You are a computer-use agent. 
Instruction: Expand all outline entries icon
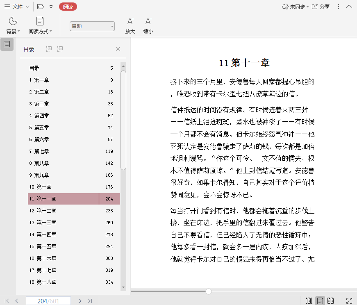(x=49, y=49)
